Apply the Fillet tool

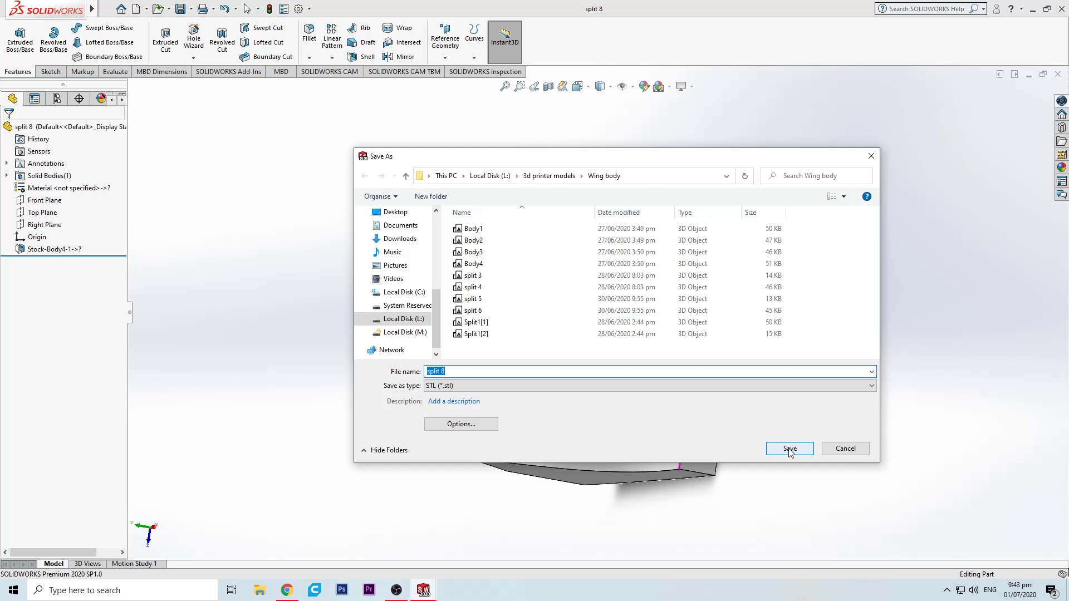pos(309,33)
